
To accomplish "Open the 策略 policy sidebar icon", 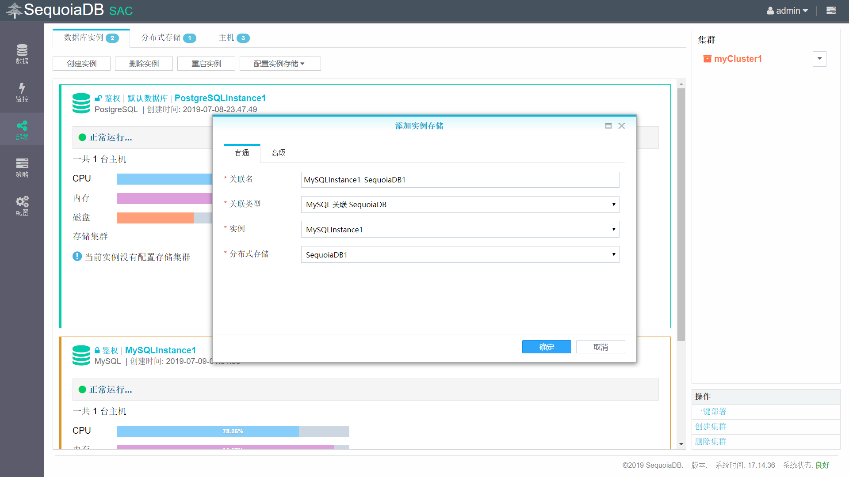I will coord(22,168).
